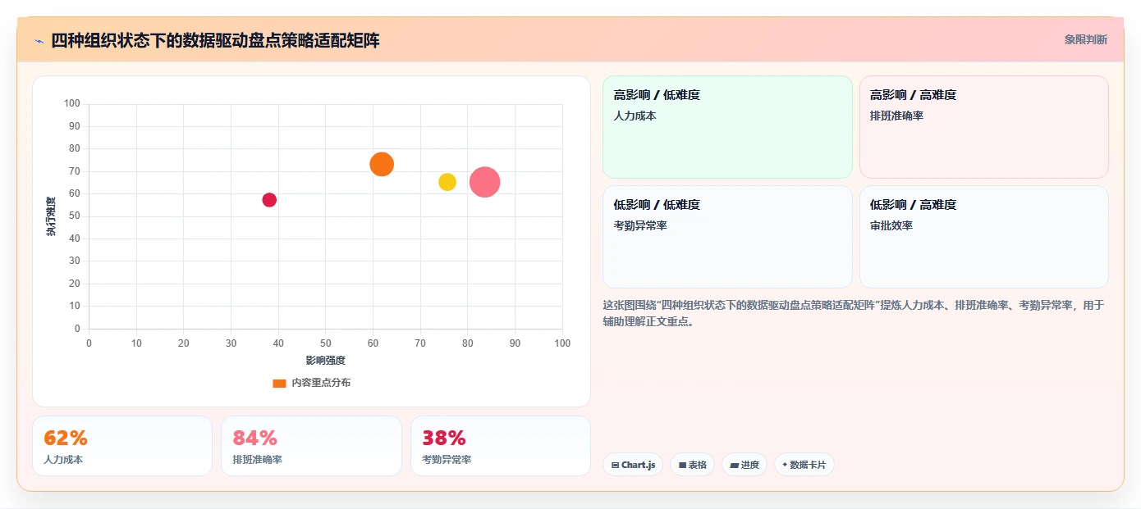Click the orange legend color box
The image size is (1141, 509).
pyautogui.click(x=279, y=383)
